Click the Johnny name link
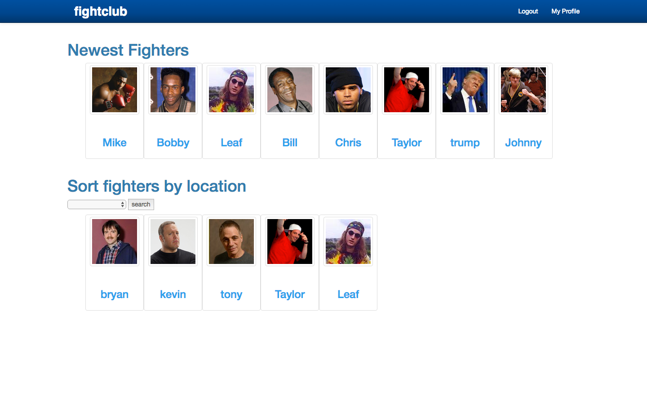 coord(523,143)
